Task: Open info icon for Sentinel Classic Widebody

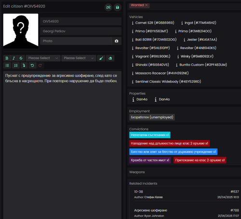Action: (133, 82)
